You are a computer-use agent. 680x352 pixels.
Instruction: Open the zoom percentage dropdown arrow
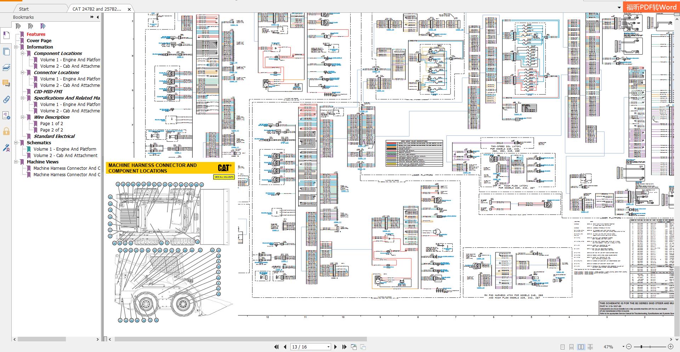click(623, 347)
